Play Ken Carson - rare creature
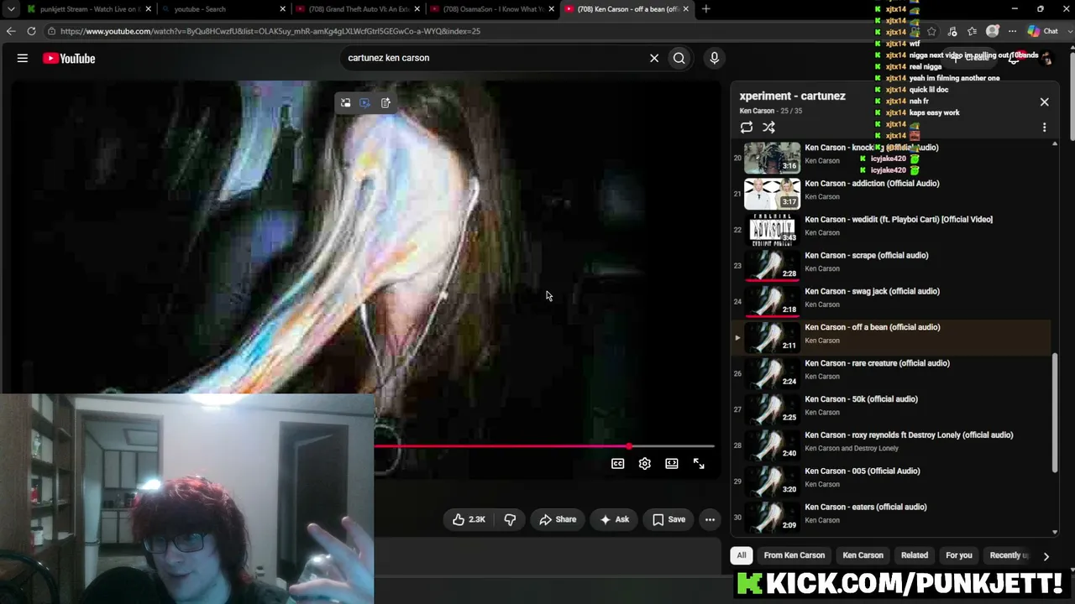 coord(878,364)
